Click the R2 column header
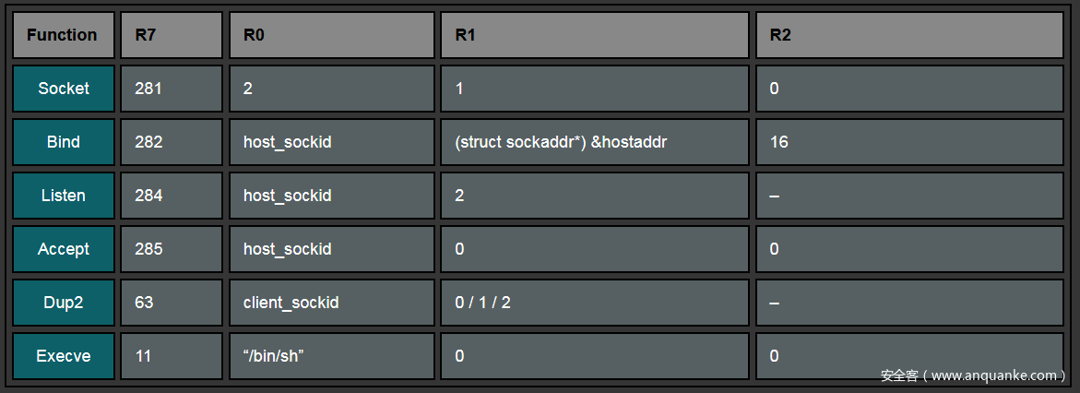The height and width of the screenshot is (393, 1080). pos(911,35)
